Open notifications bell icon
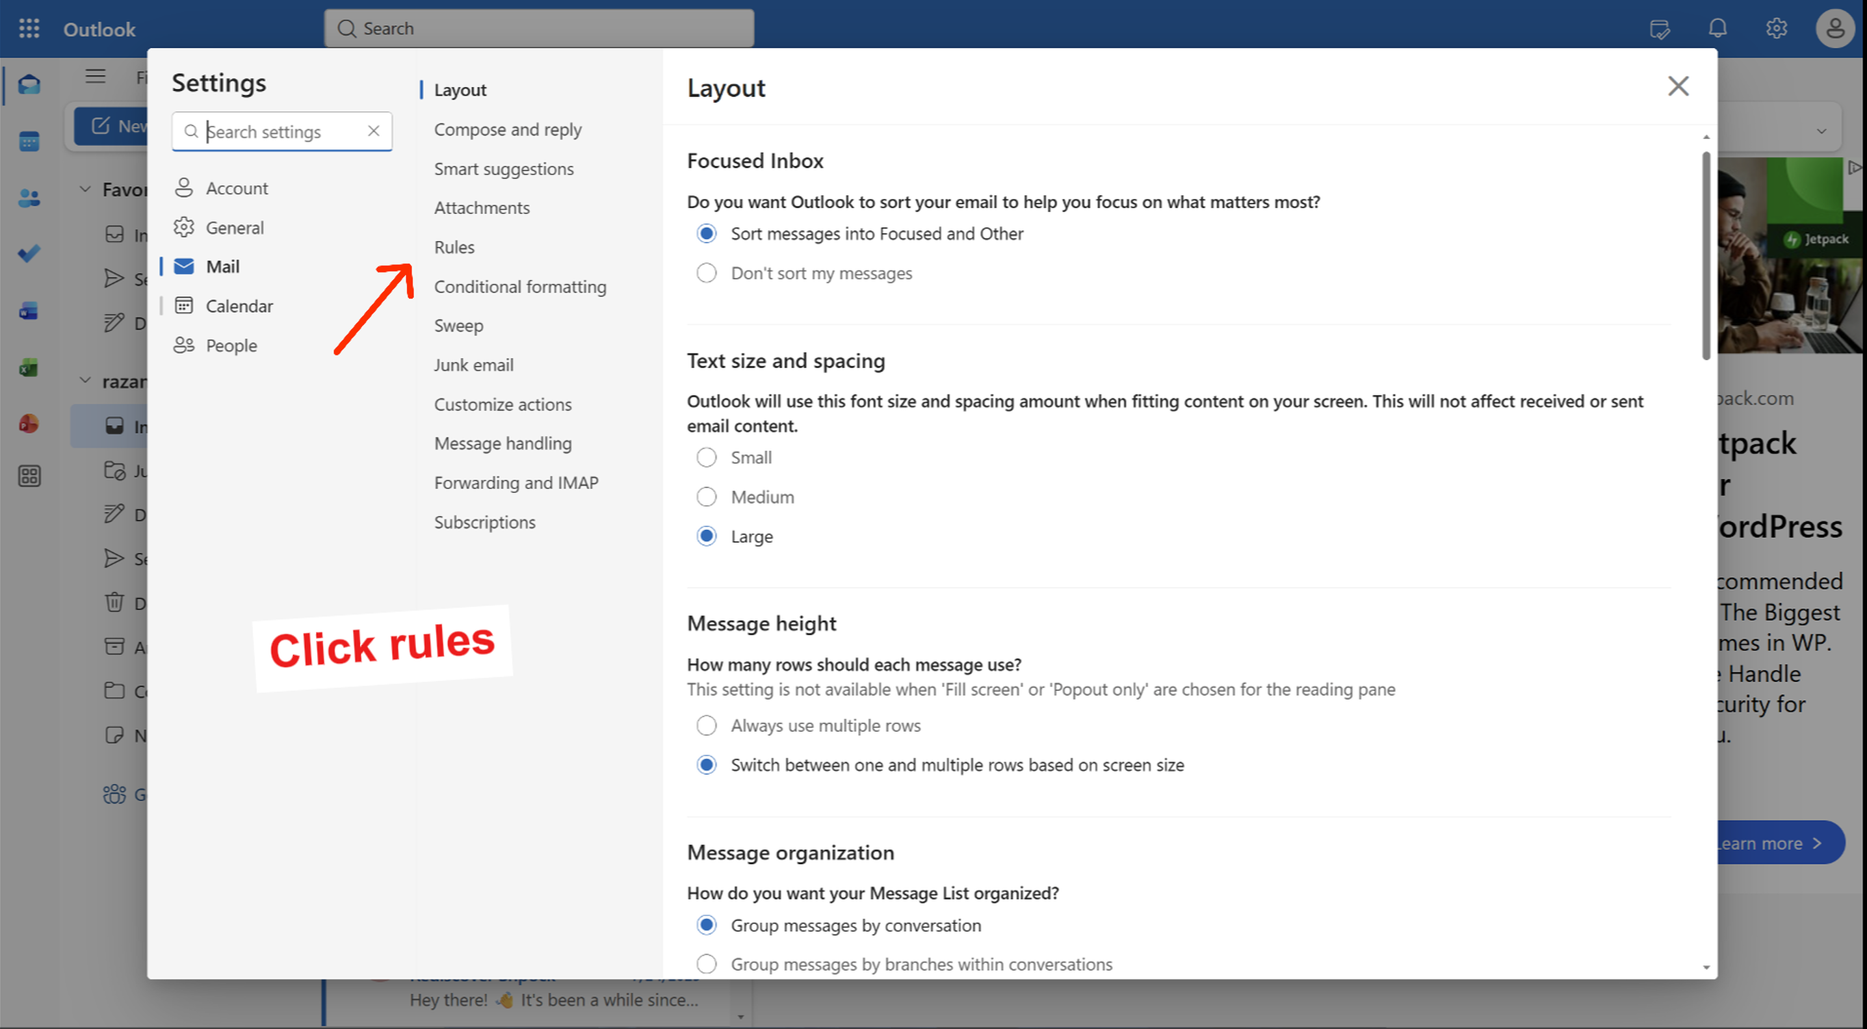 (1717, 28)
